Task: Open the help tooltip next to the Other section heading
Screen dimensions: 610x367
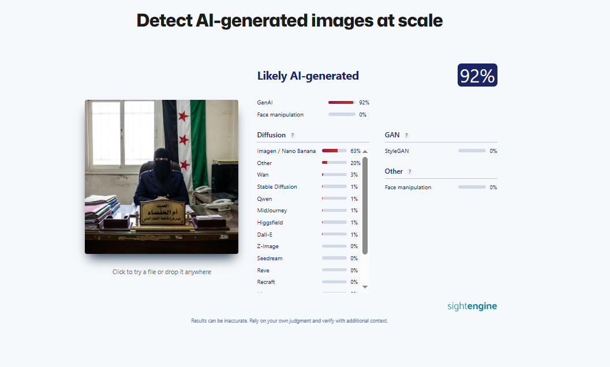Action: (410, 171)
